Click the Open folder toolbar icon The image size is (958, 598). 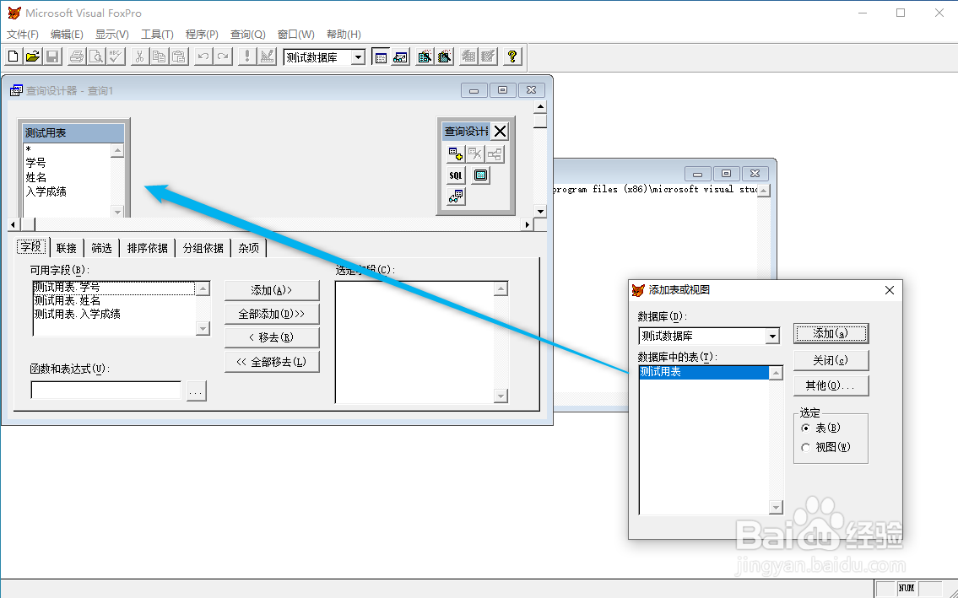click(x=32, y=57)
